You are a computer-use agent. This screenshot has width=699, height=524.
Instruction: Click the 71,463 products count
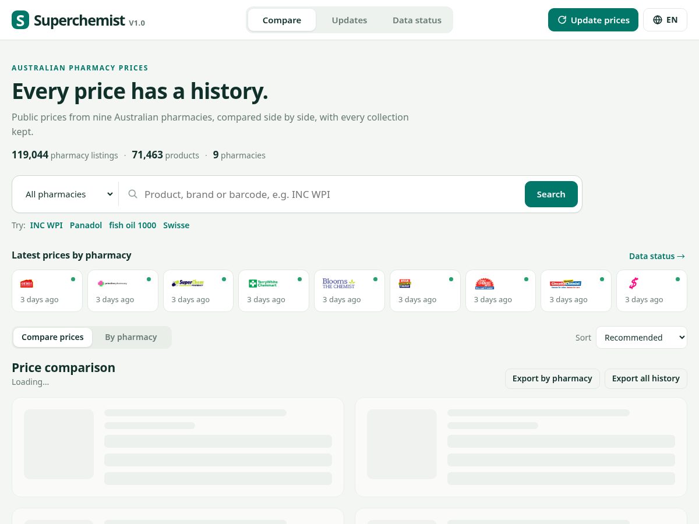165,155
